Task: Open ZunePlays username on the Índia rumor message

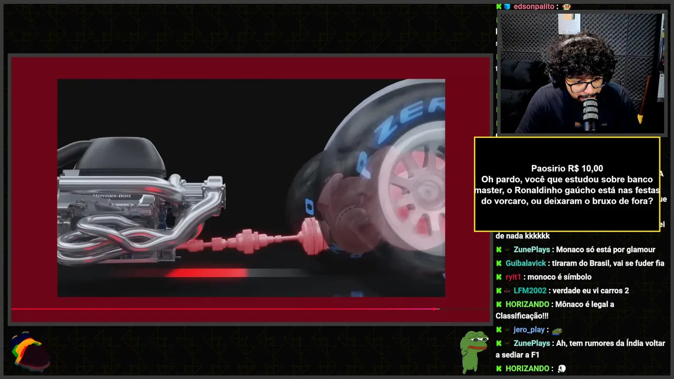Action: [x=531, y=343]
